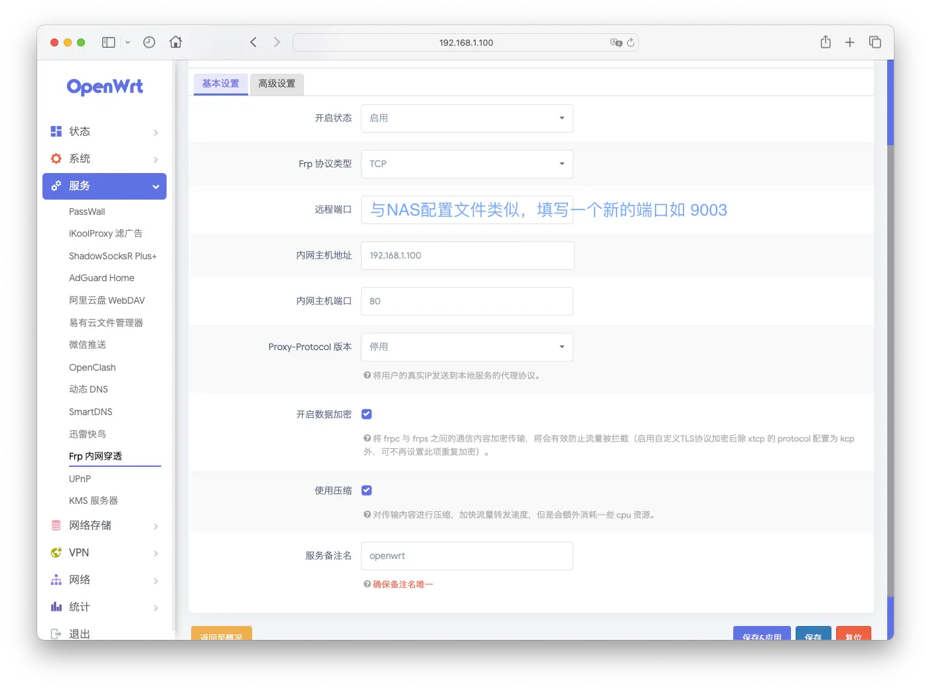The height and width of the screenshot is (689, 931).
Task: Show the tab overview icon
Action: pos(875,42)
